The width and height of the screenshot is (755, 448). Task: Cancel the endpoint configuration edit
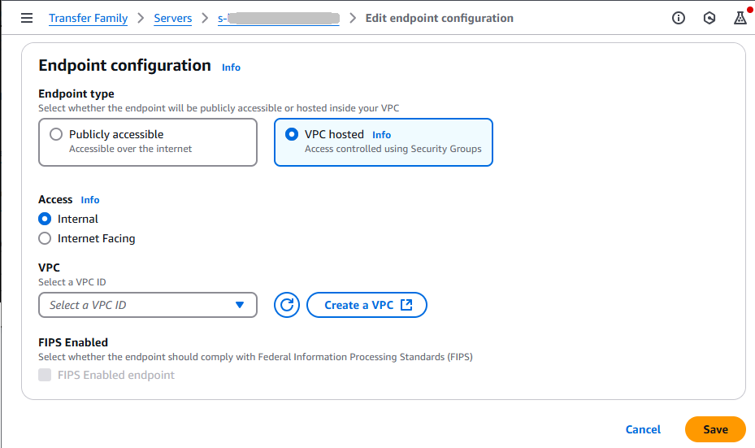(643, 429)
